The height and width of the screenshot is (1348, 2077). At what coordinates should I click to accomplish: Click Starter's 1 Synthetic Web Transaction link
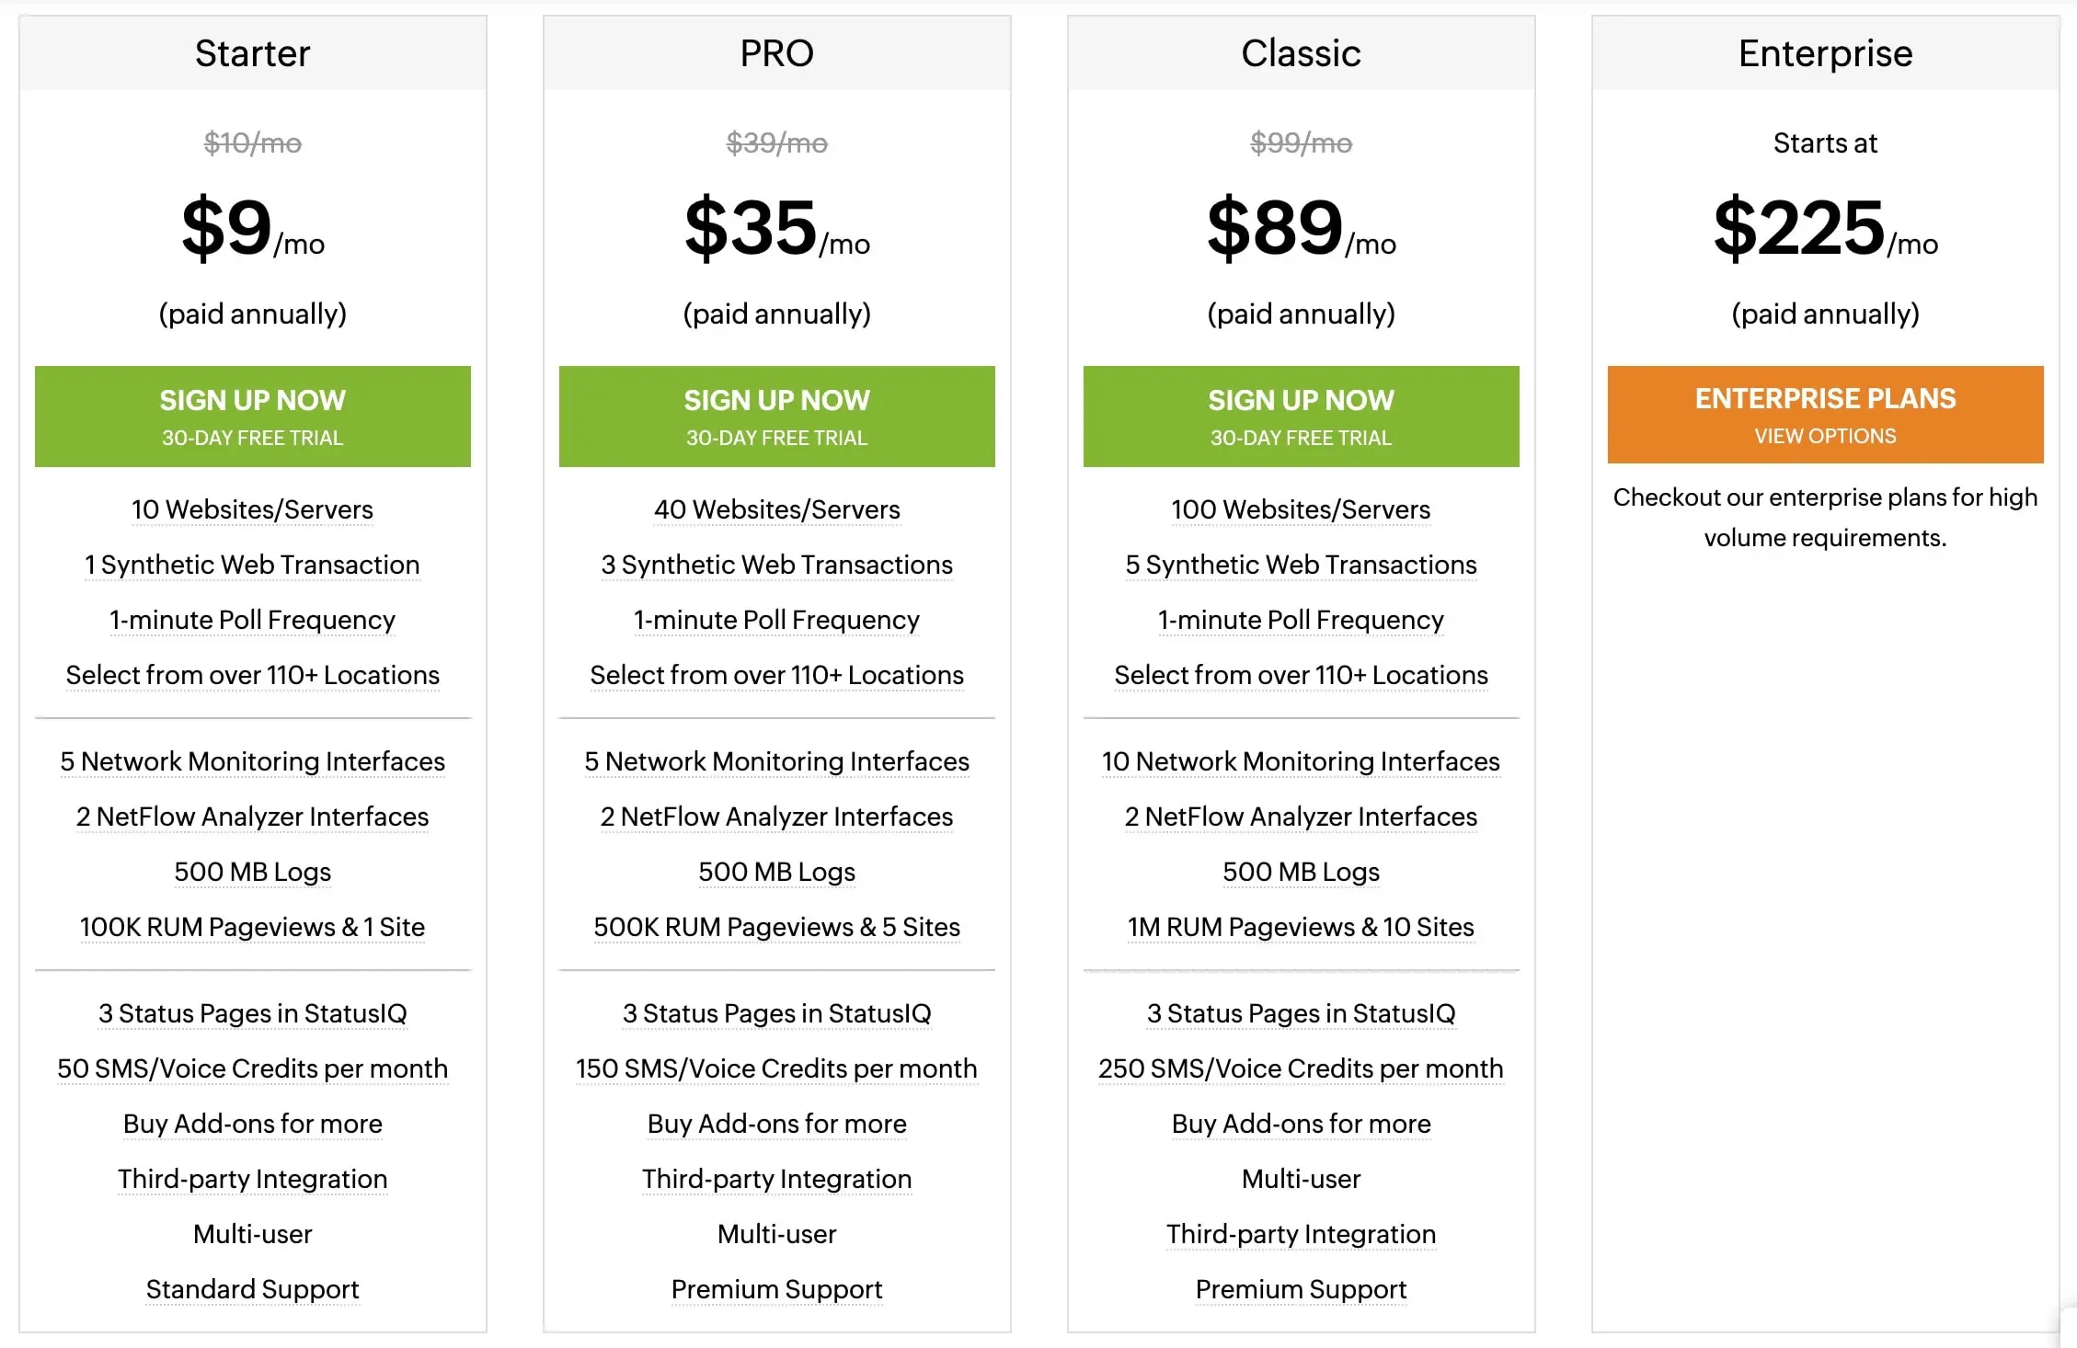coord(252,565)
